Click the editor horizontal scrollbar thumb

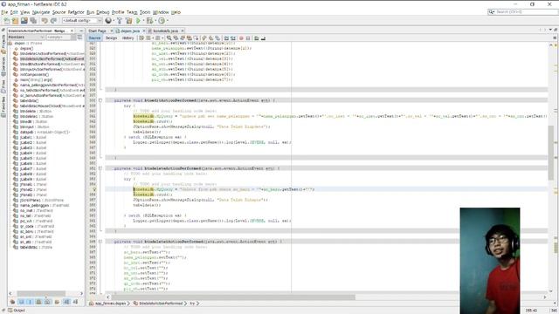(x=233, y=297)
